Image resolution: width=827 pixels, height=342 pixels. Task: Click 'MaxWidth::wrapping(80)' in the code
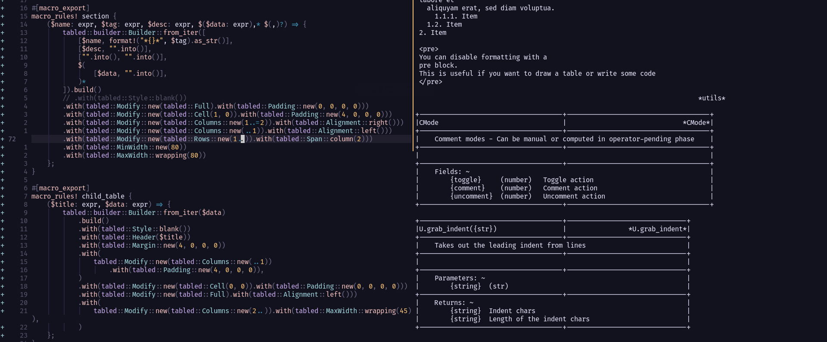(159, 155)
